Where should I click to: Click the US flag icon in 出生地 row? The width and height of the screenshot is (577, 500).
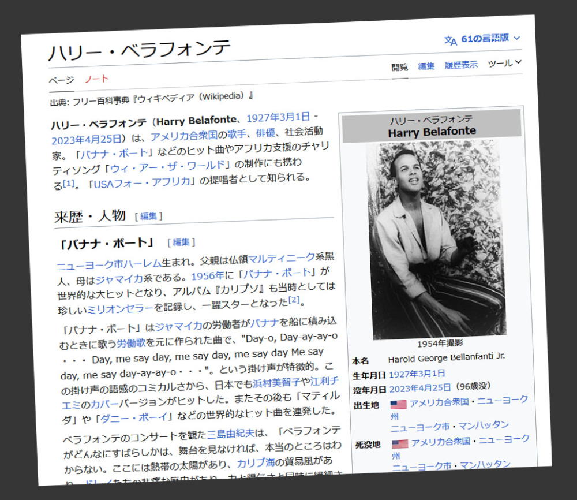click(399, 404)
